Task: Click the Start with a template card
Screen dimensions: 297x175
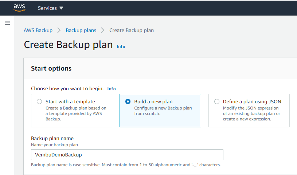Action: [x=71, y=111]
